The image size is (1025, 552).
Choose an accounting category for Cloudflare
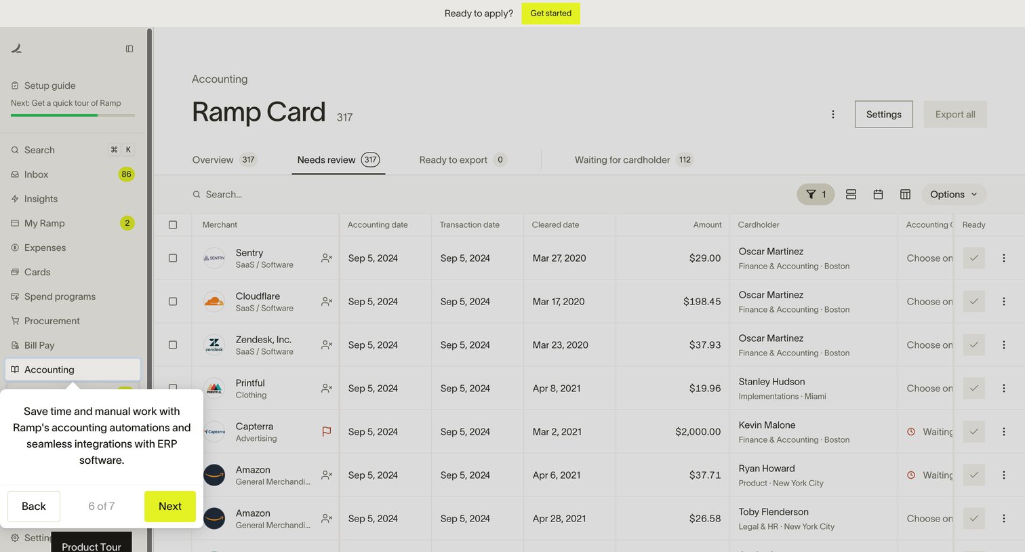coord(929,302)
